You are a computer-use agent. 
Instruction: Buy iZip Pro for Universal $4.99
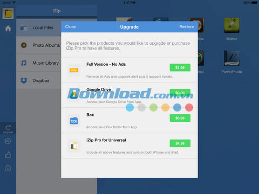180,143
